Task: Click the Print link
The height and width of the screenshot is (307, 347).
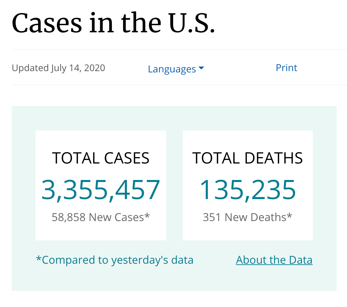Action: click(286, 68)
